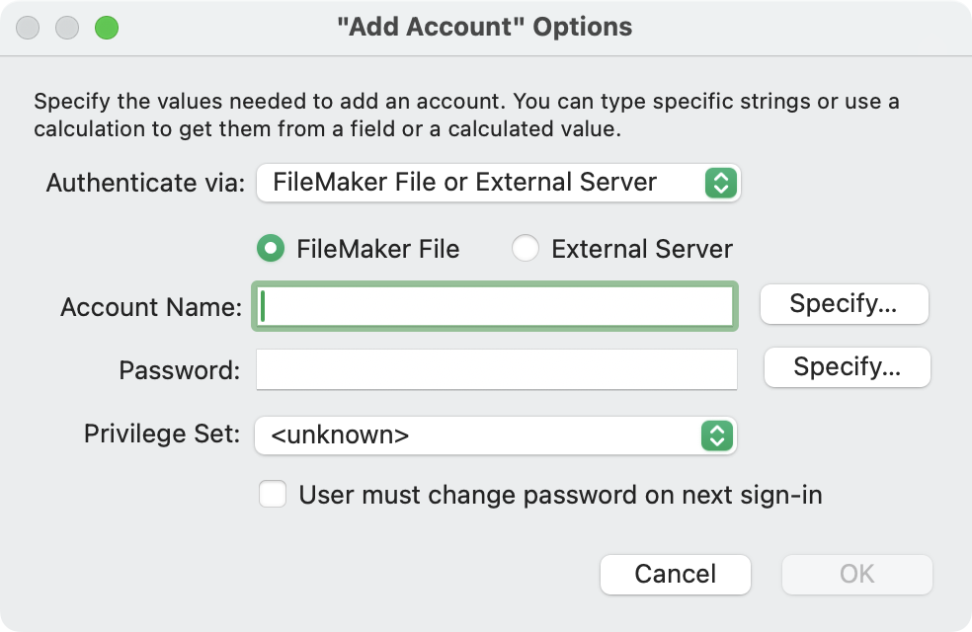This screenshot has height=632, width=972.
Task: Close the Add Account Options dialog window
Action: [x=29, y=28]
